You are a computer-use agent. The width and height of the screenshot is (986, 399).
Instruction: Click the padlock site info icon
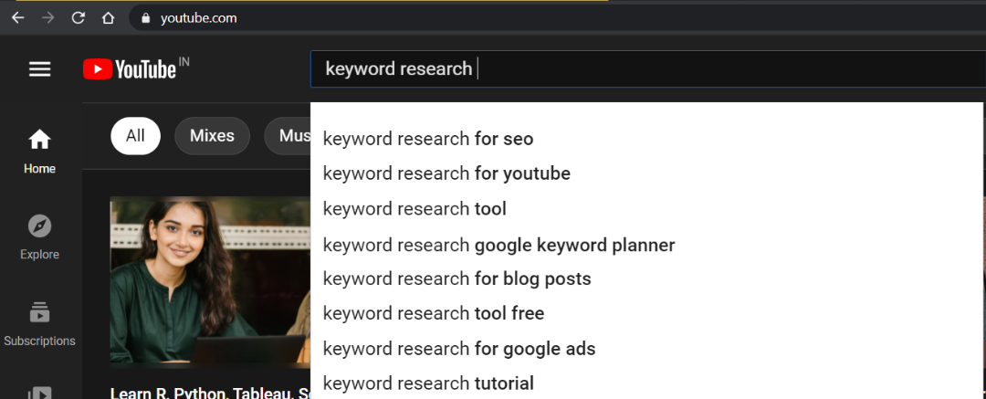145,17
